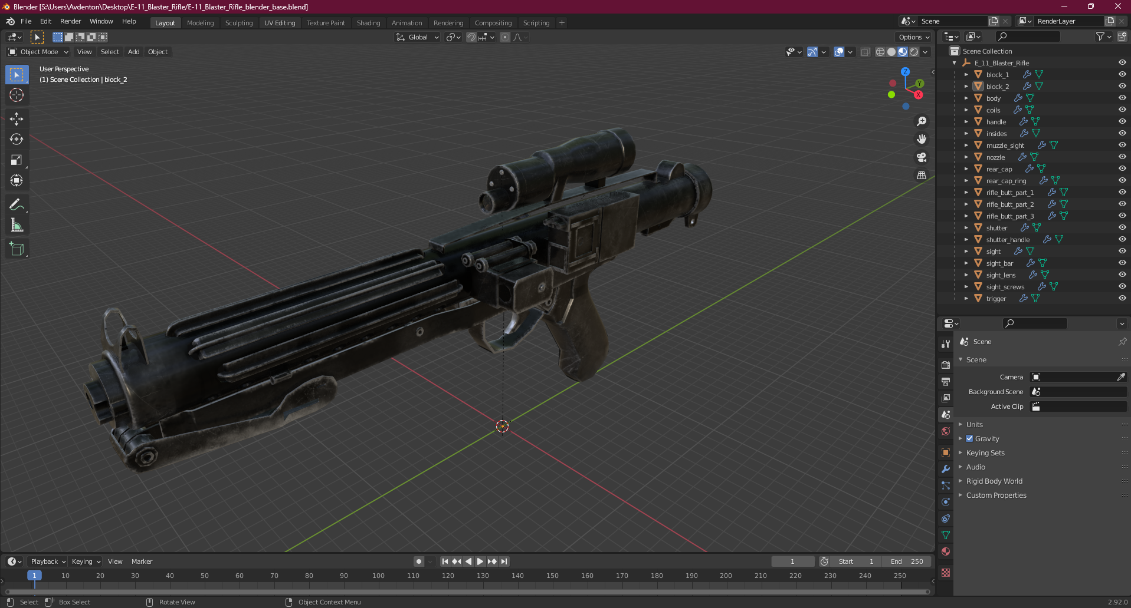Screen dimensions: 1131x608
Task: Open the Object Mode dropdown
Action: 38,52
